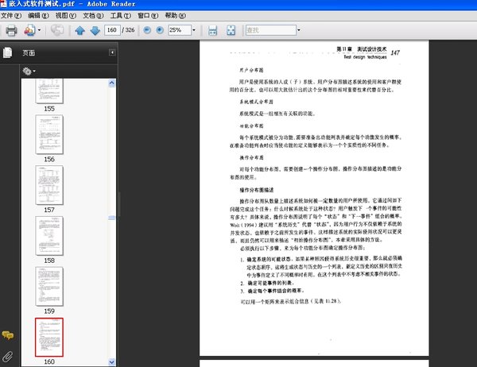Screen dimensions: 477x367
Task: Open the Comments panel speech bubble icon
Action: click(x=8, y=335)
